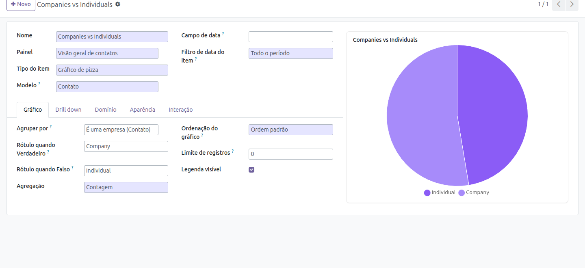Switch to the Domínio tab

106,110
